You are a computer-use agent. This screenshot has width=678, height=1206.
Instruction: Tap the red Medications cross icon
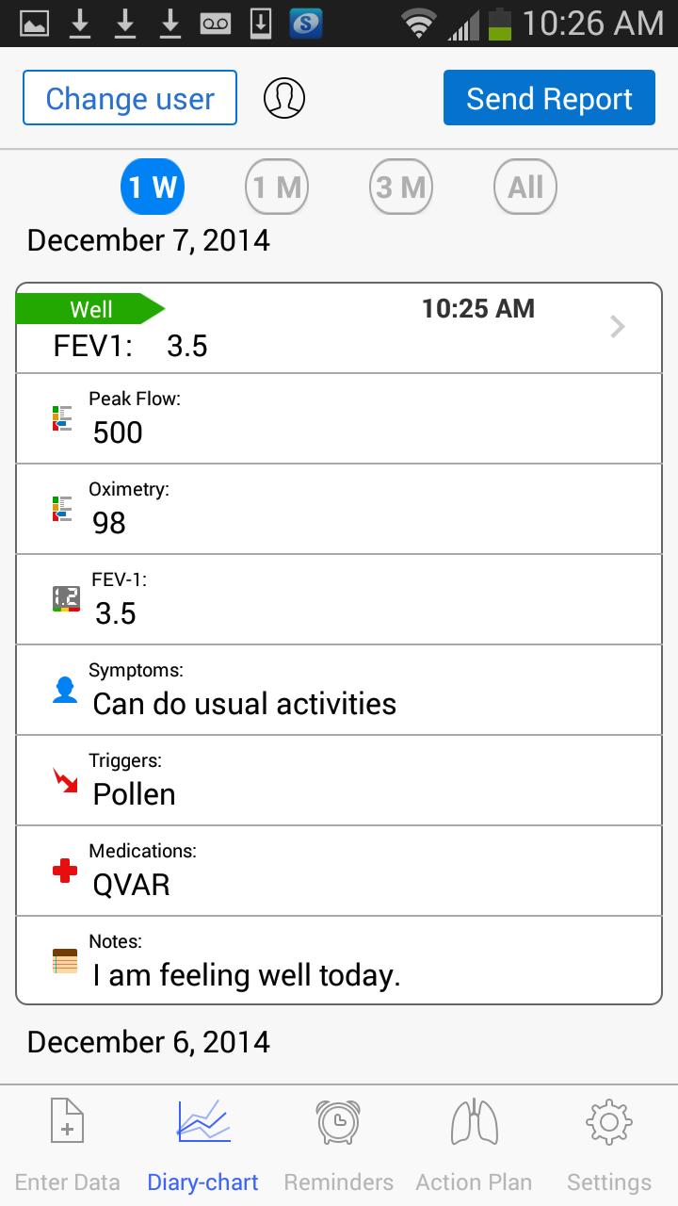pos(62,870)
